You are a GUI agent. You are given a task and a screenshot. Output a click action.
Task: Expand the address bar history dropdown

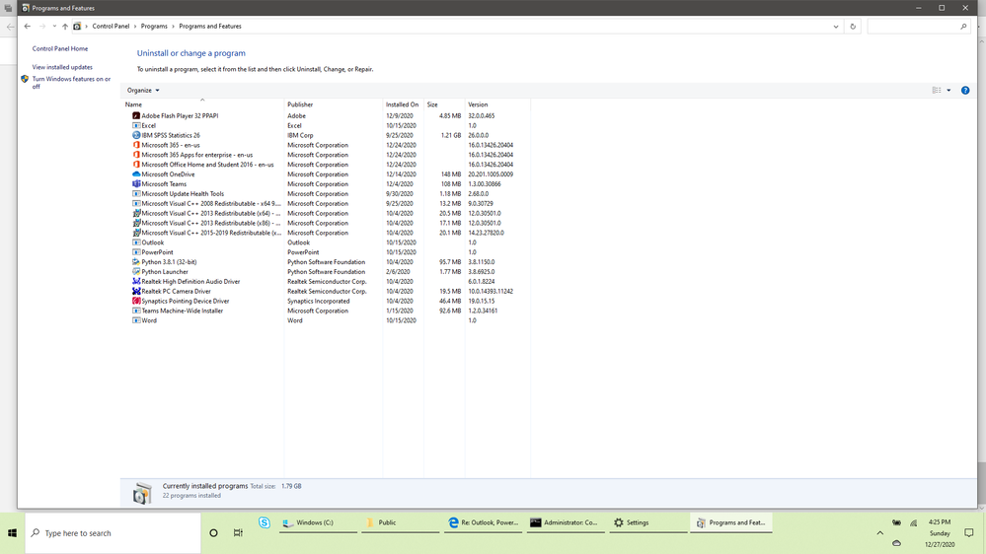(836, 27)
